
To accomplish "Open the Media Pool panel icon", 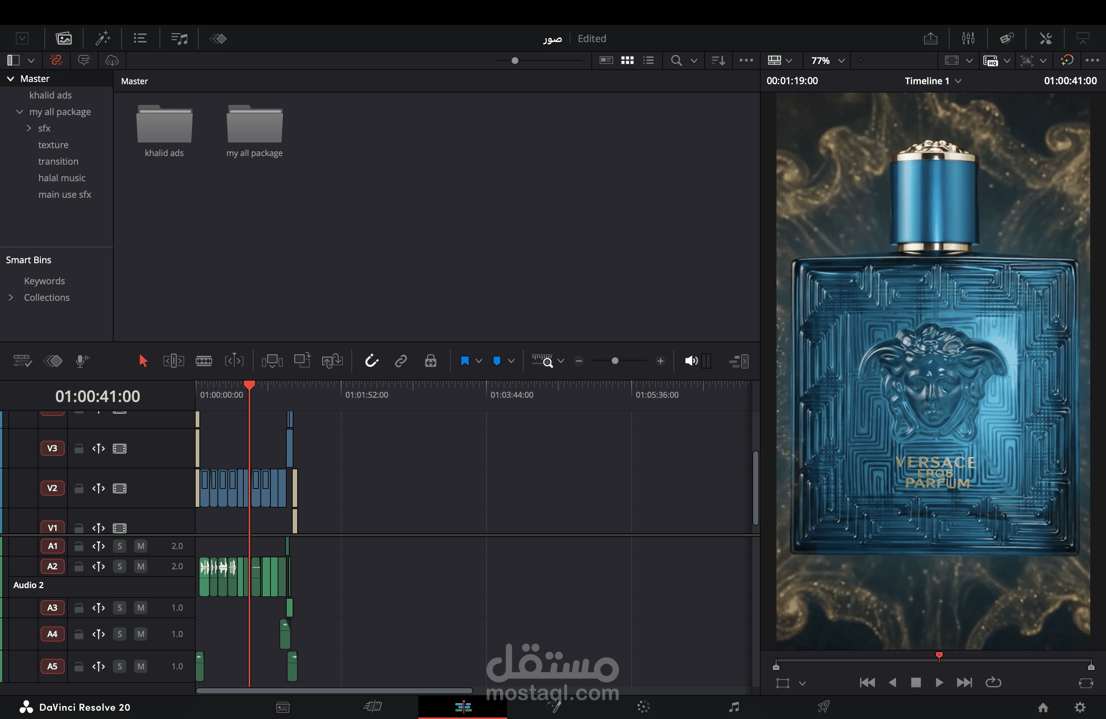I will [64, 38].
